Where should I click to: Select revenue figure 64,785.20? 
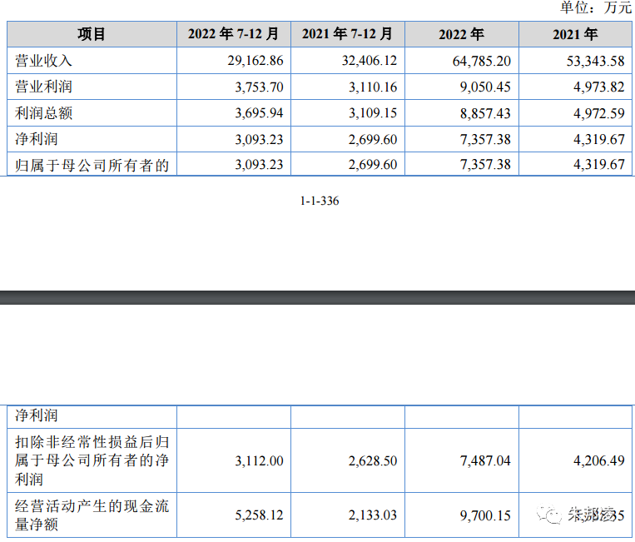482,61
